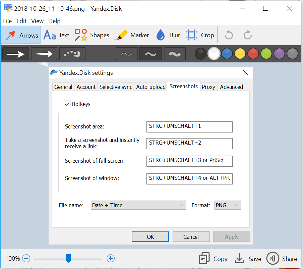Click the Redo arrow icon
Screen dimensions: 303x269
[x=248, y=35]
